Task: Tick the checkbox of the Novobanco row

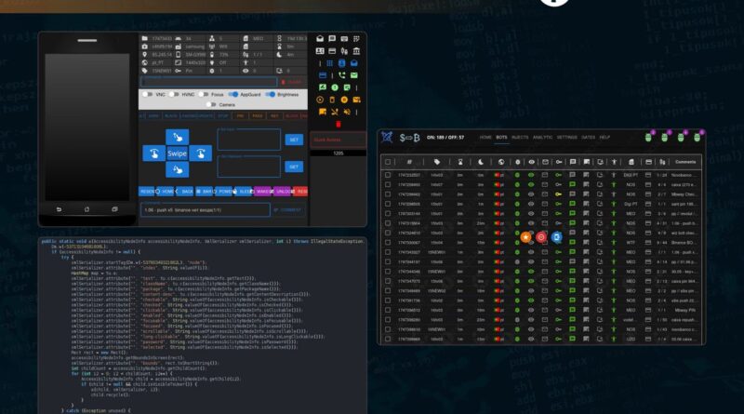Action: pos(388,175)
